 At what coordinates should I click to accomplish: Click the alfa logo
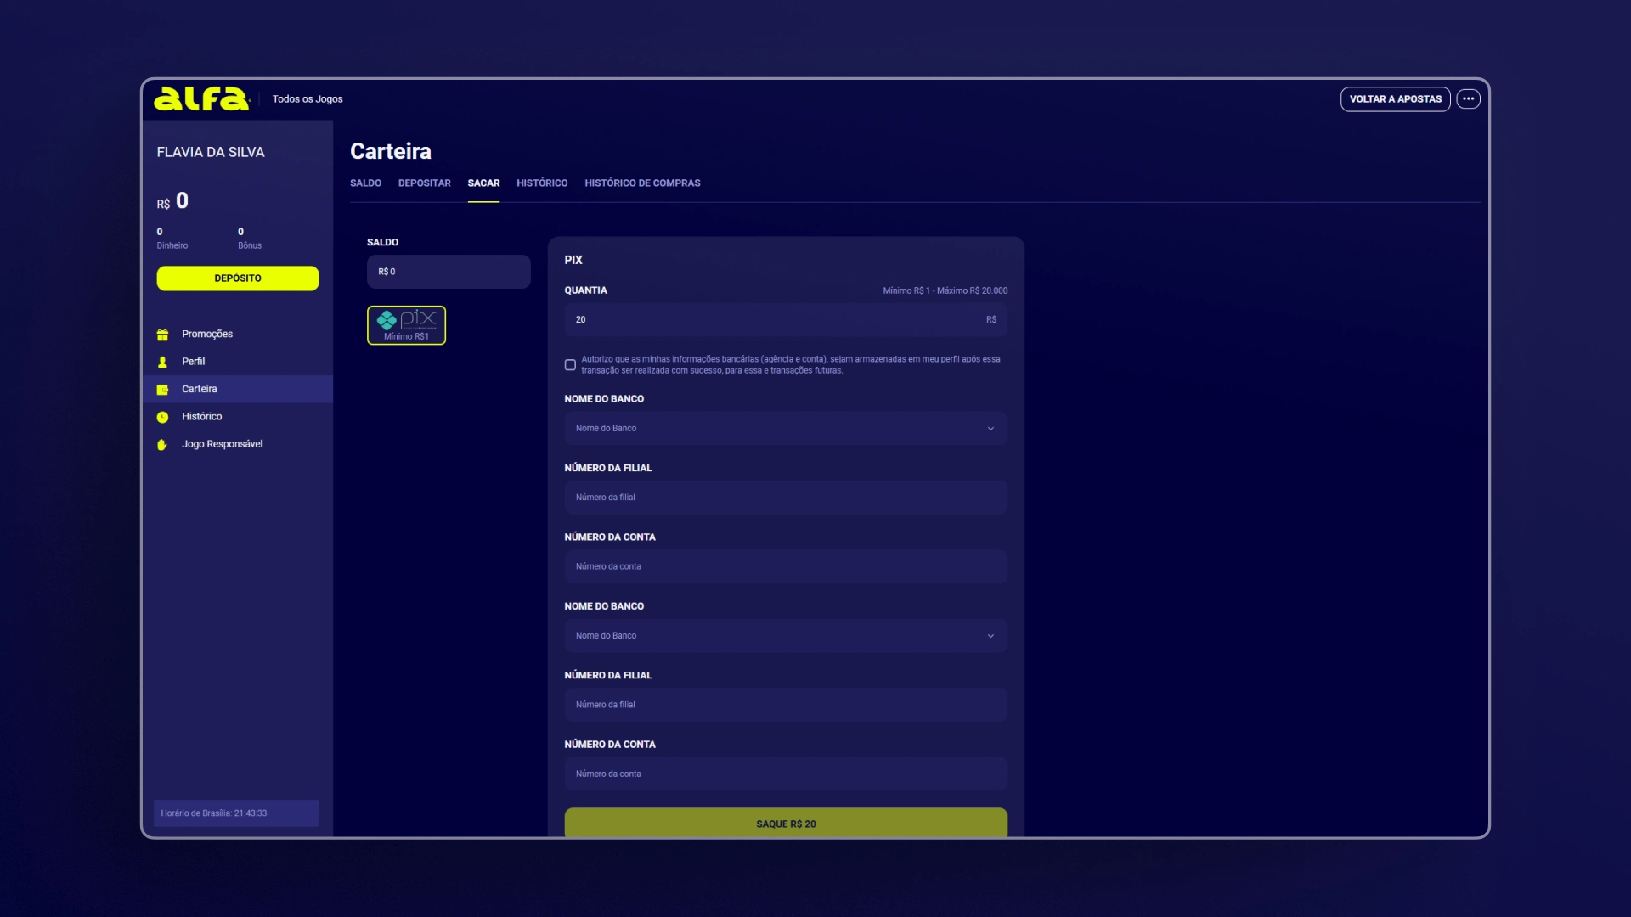tap(201, 99)
